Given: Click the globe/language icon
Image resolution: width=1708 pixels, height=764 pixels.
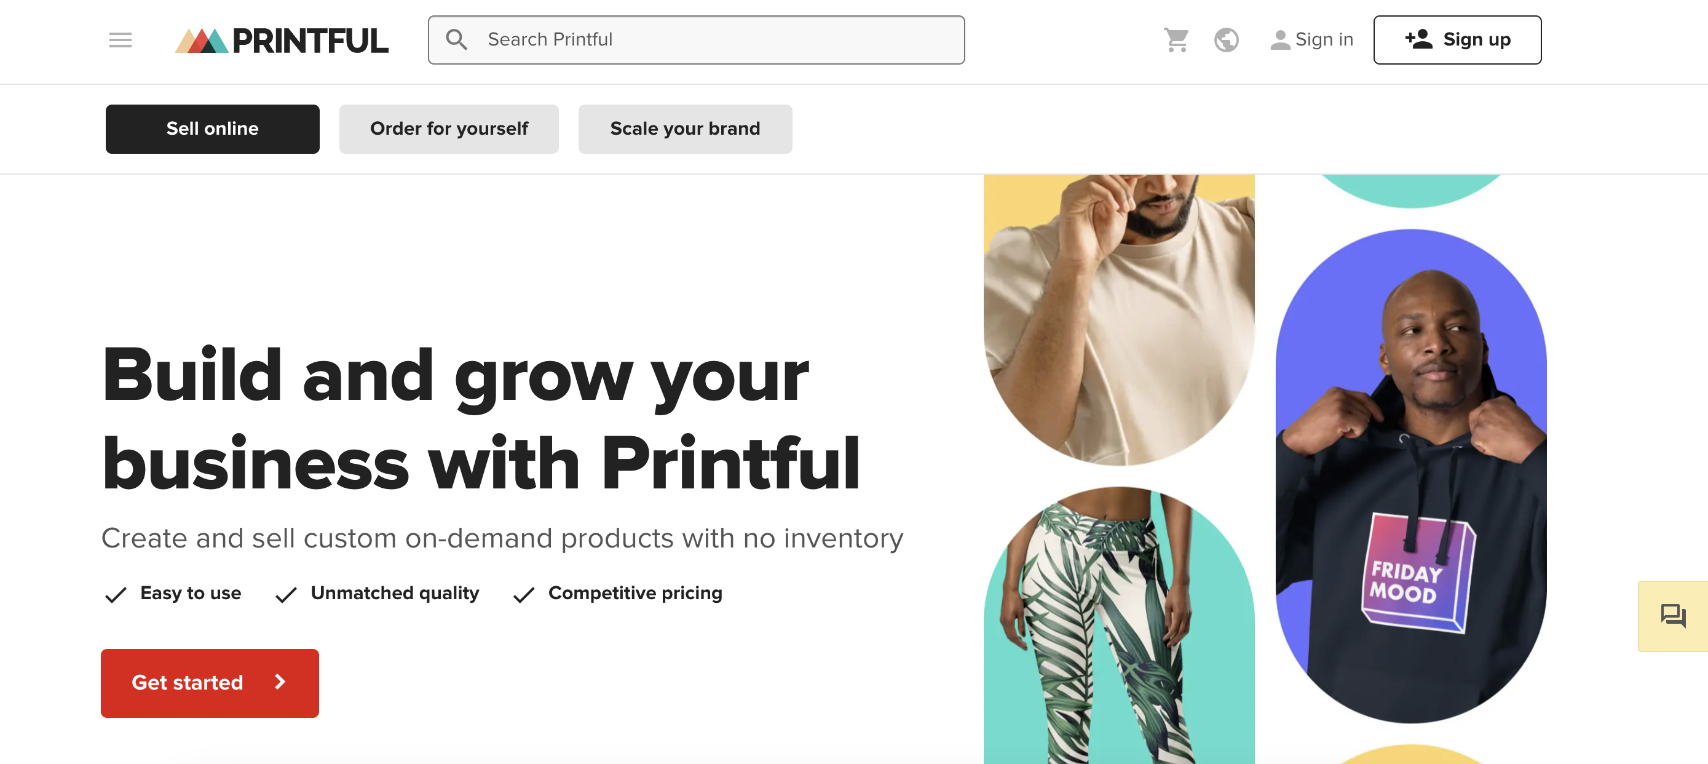Looking at the screenshot, I should point(1227,39).
